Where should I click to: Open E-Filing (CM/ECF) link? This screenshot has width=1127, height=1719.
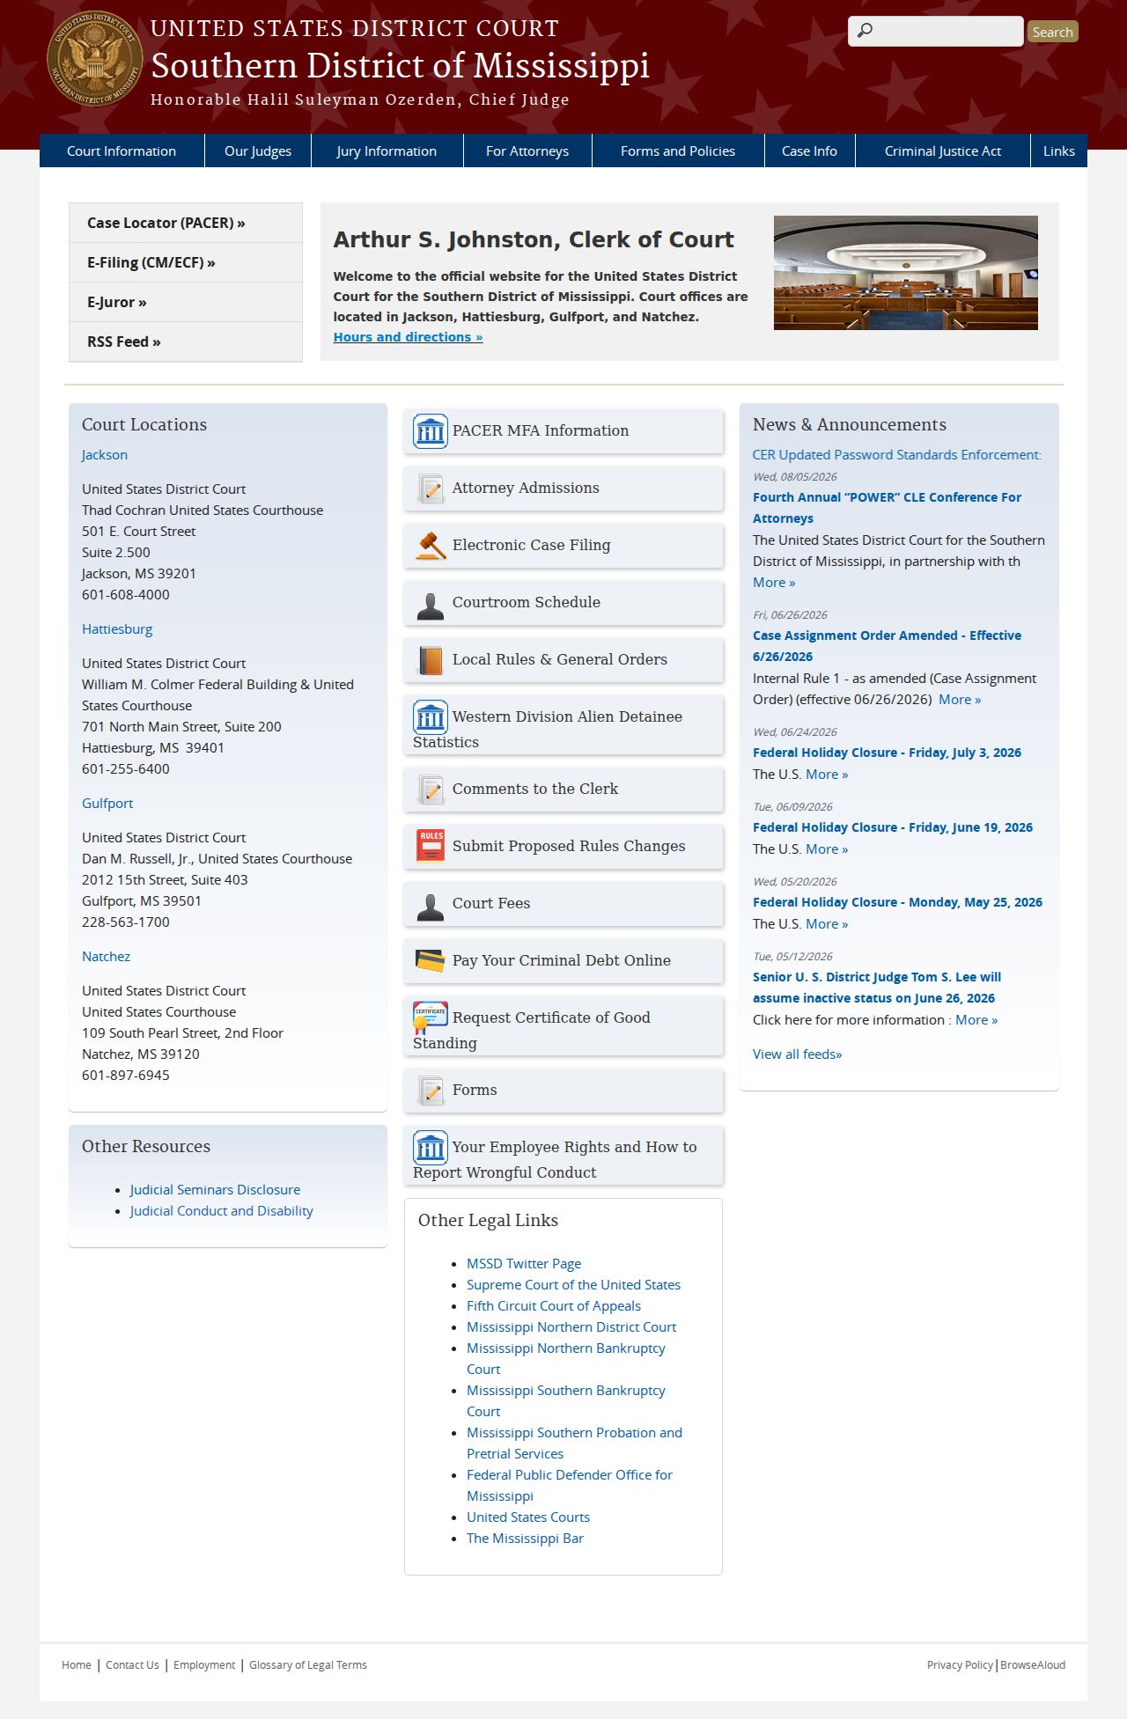(x=186, y=262)
